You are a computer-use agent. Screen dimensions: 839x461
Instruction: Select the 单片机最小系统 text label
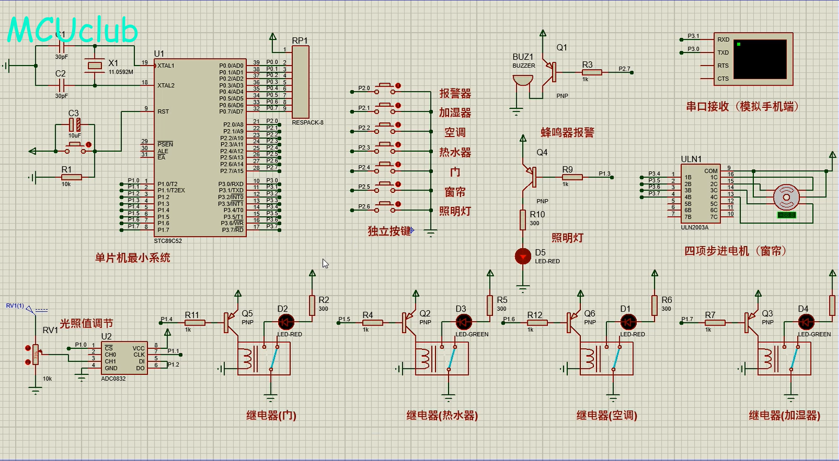point(133,258)
